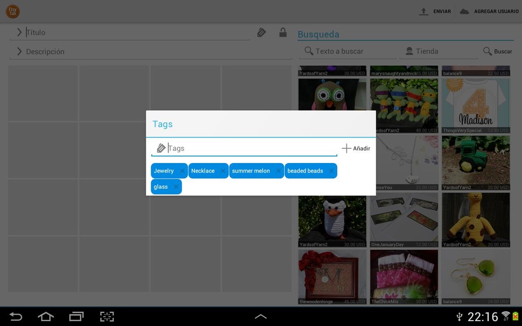Open the green glass earrings thumbnail
The width and height of the screenshot is (522, 326).
point(476,277)
